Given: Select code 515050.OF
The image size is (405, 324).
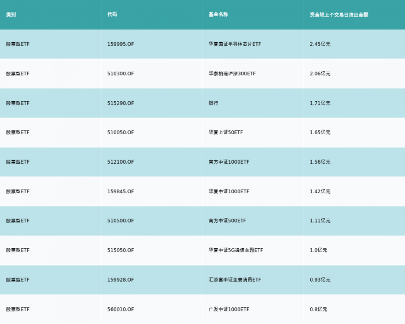Looking at the screenshot, I should (120, 250).
